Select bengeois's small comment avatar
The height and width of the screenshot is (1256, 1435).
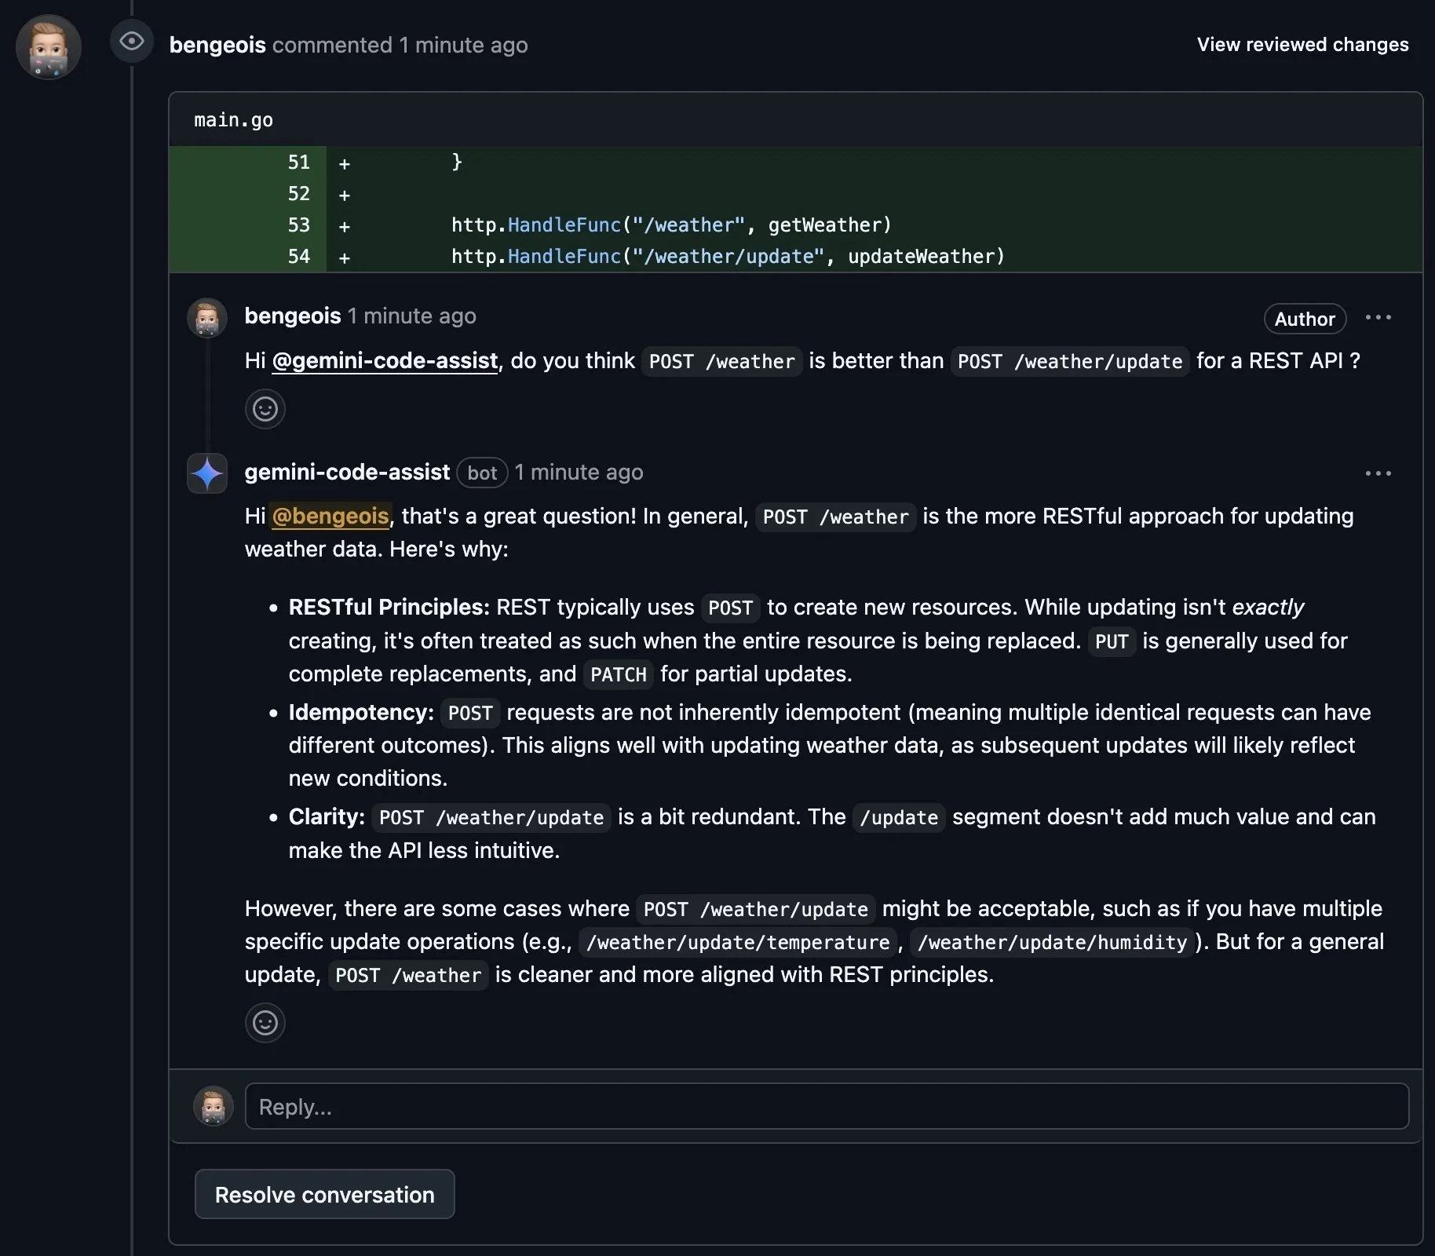[x=206, y=319]
